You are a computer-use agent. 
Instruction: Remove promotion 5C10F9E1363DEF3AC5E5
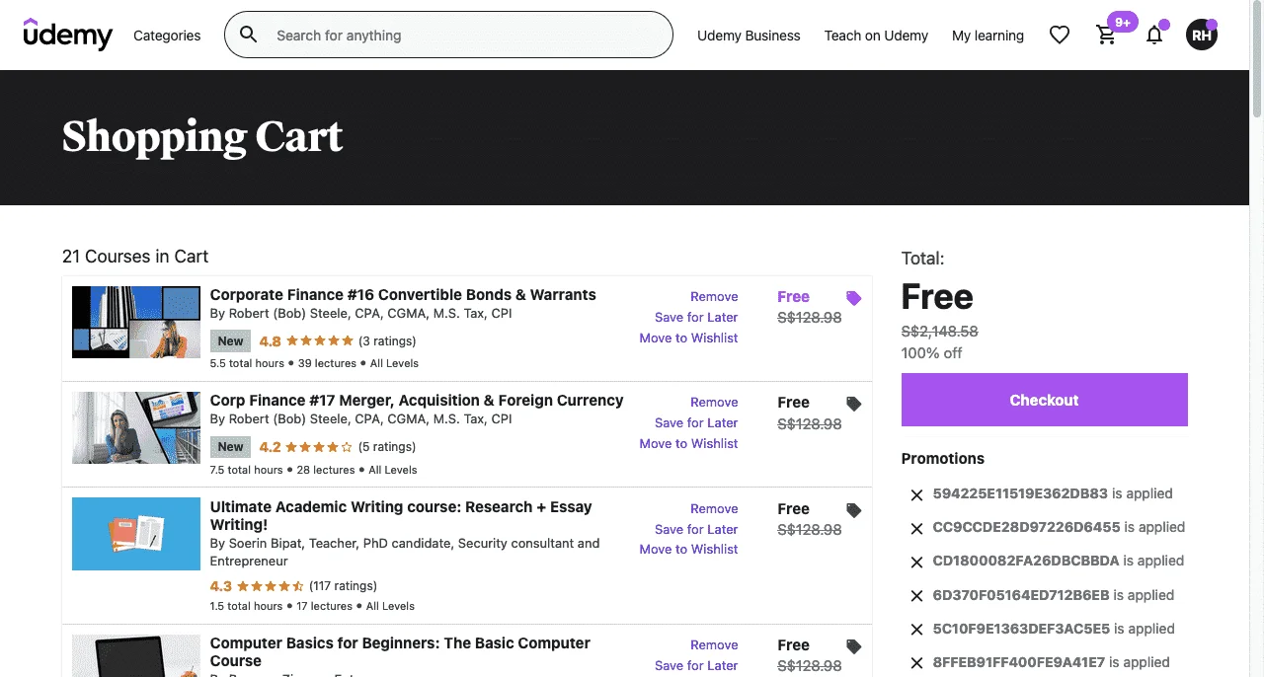tap(916, 630)
